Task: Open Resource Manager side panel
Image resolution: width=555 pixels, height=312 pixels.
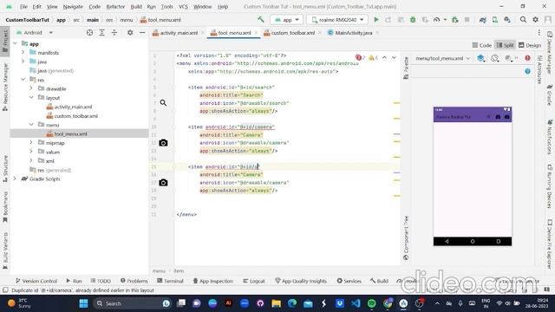Action: pyautogui.click(x=5, y=87)
